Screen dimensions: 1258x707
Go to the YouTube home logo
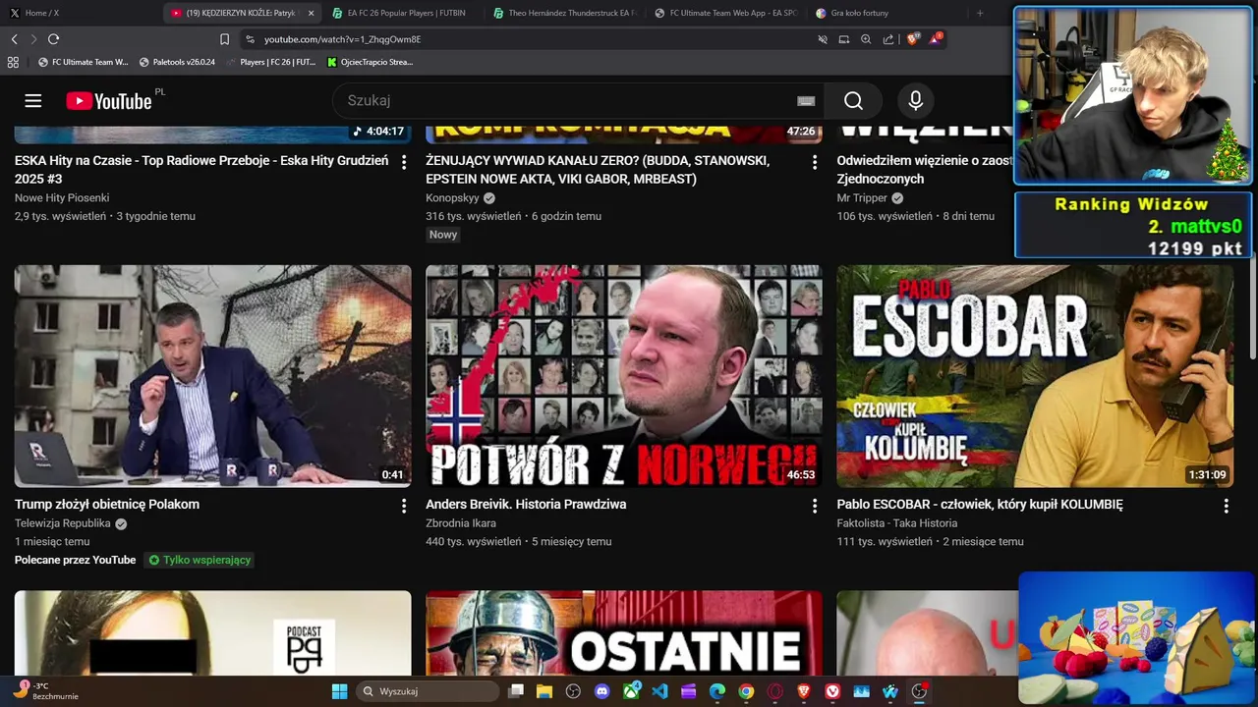[x=109, y=101]
